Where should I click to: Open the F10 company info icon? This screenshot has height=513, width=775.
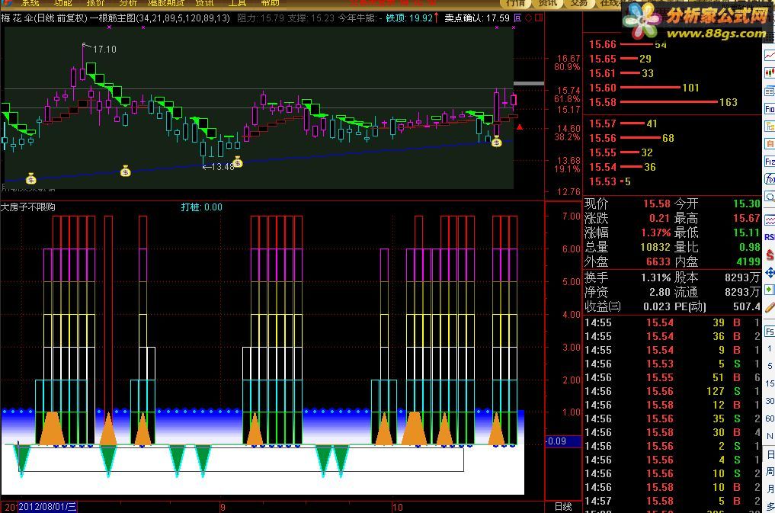(x=770, y=109)
